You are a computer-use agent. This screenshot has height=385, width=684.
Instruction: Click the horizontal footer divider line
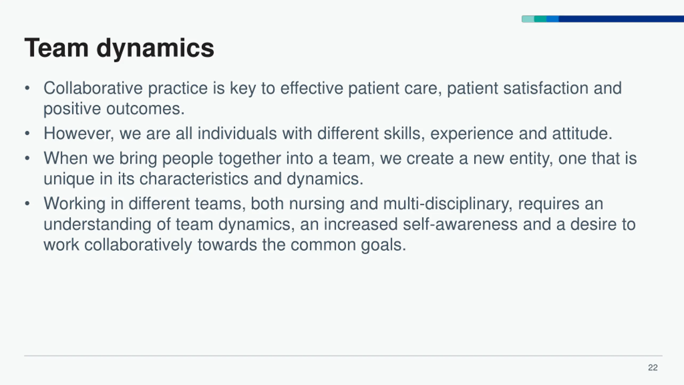coord(343,356)
